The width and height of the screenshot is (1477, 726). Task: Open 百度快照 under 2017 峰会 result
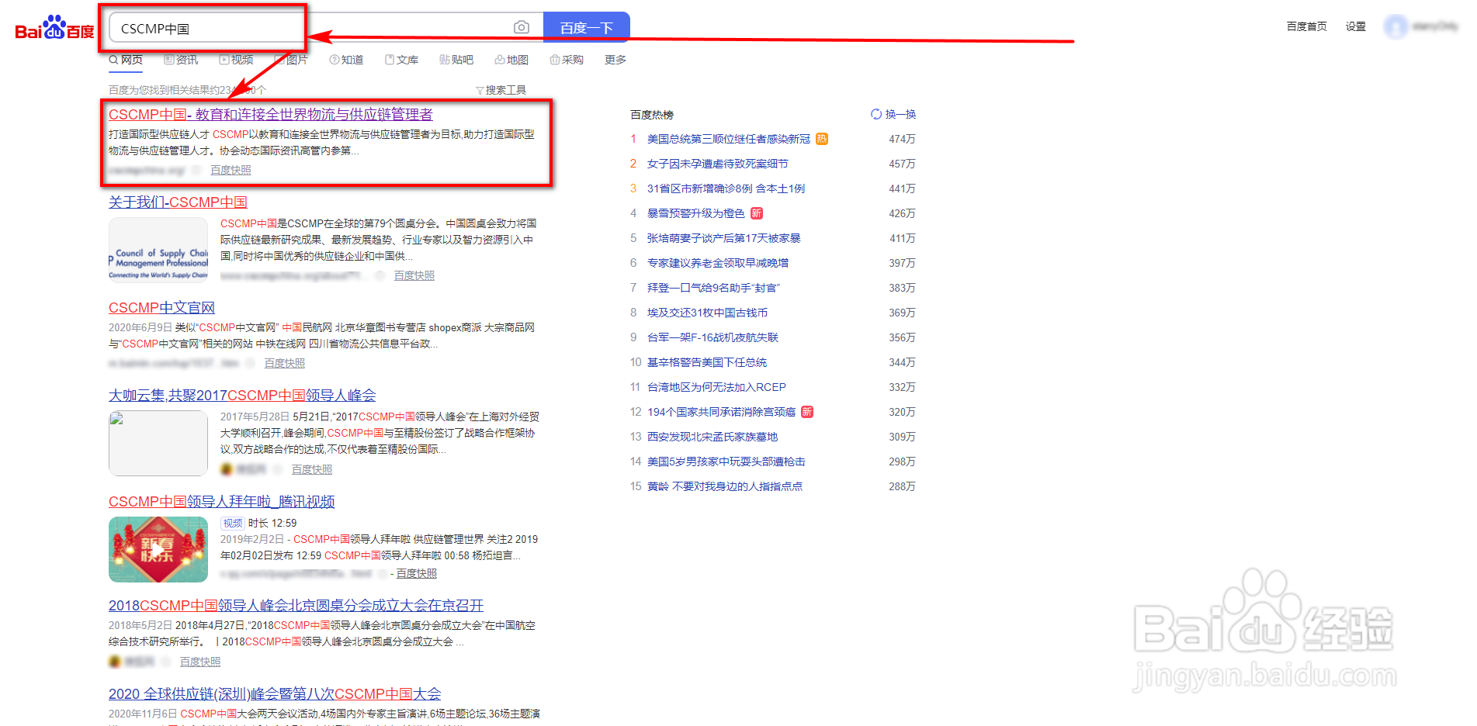[x=311, y=469]
